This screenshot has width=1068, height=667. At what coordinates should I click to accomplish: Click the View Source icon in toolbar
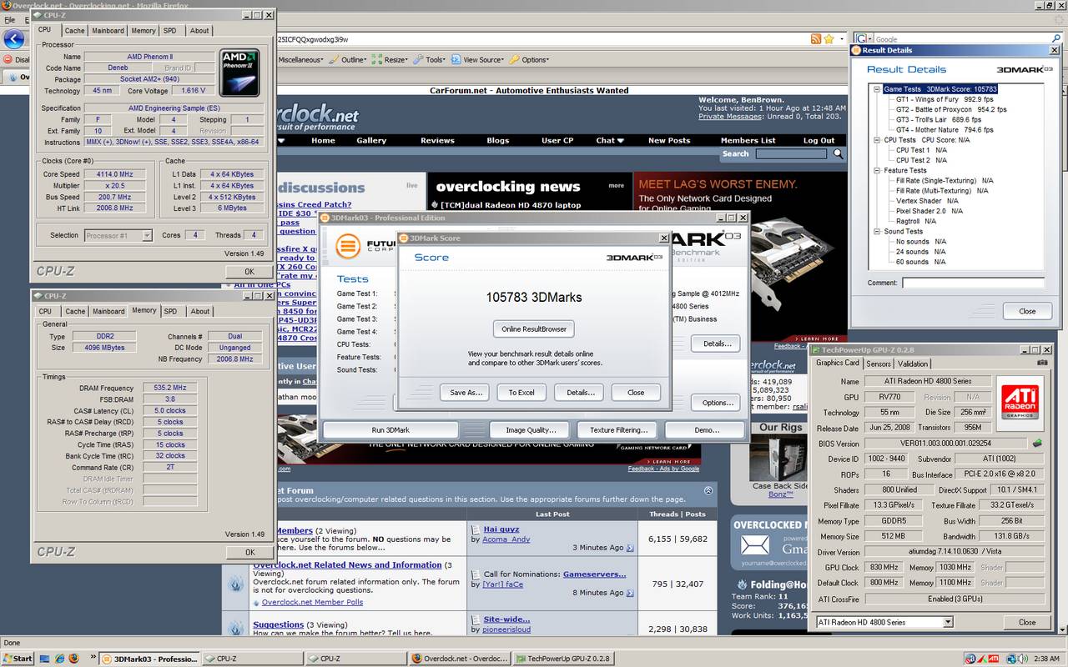pos(456,60)
